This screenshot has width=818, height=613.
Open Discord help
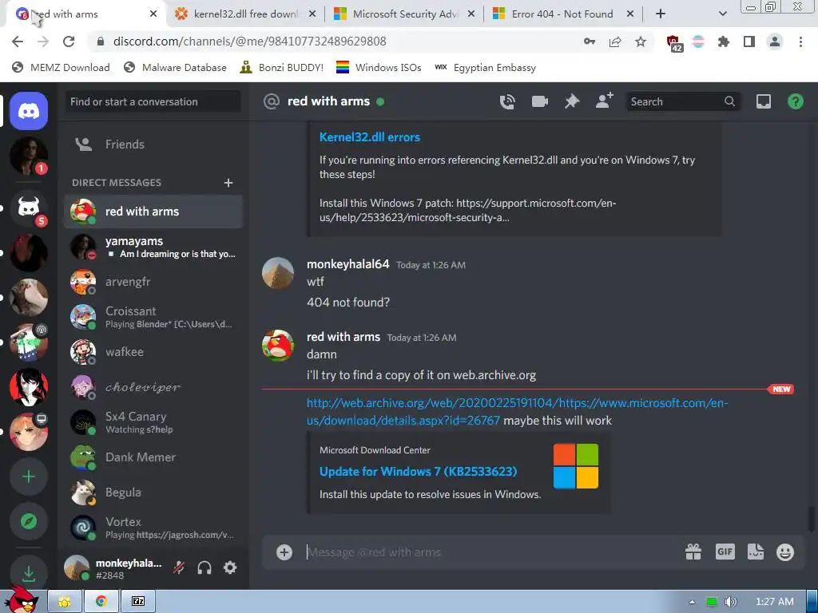click(795, 101)
